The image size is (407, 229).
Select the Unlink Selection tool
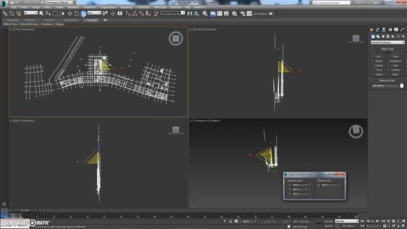(x=11, y=13)
